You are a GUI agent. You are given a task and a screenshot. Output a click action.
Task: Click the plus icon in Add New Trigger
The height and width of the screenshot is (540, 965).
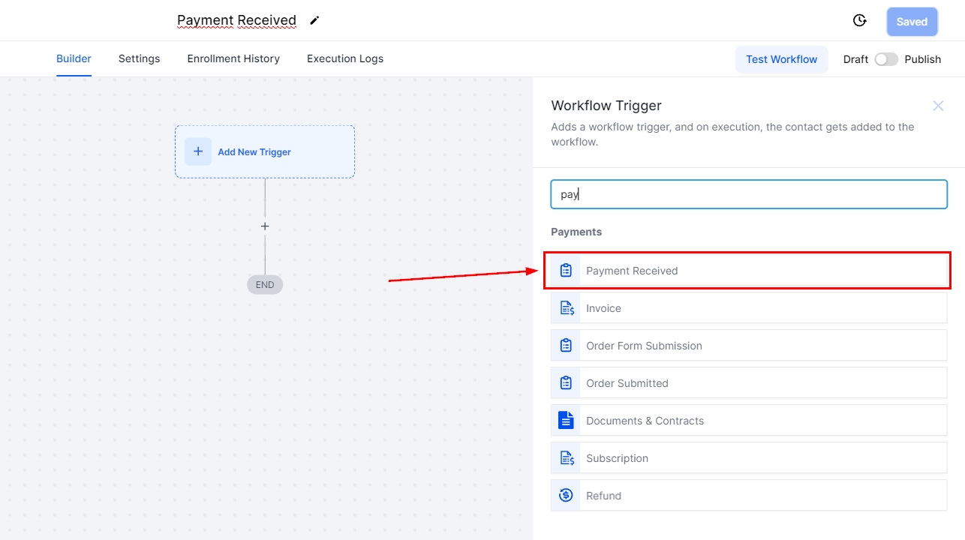(198, 151)
